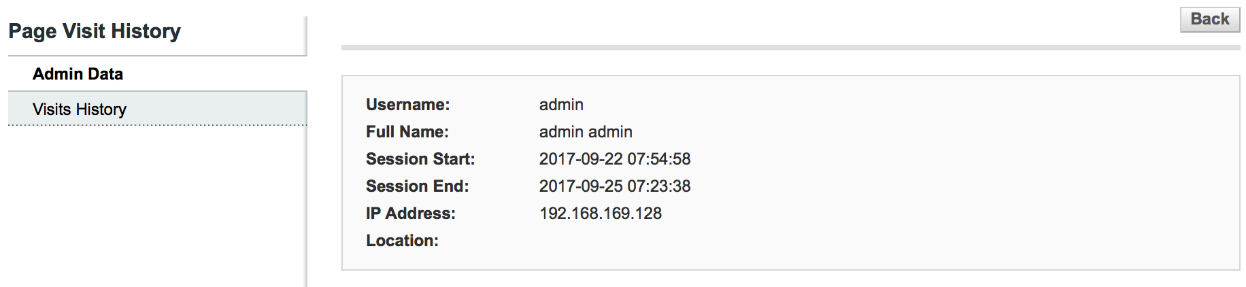The image size is (1246, 287).
Task: Click the Location label
Action: tap(402, 241)
